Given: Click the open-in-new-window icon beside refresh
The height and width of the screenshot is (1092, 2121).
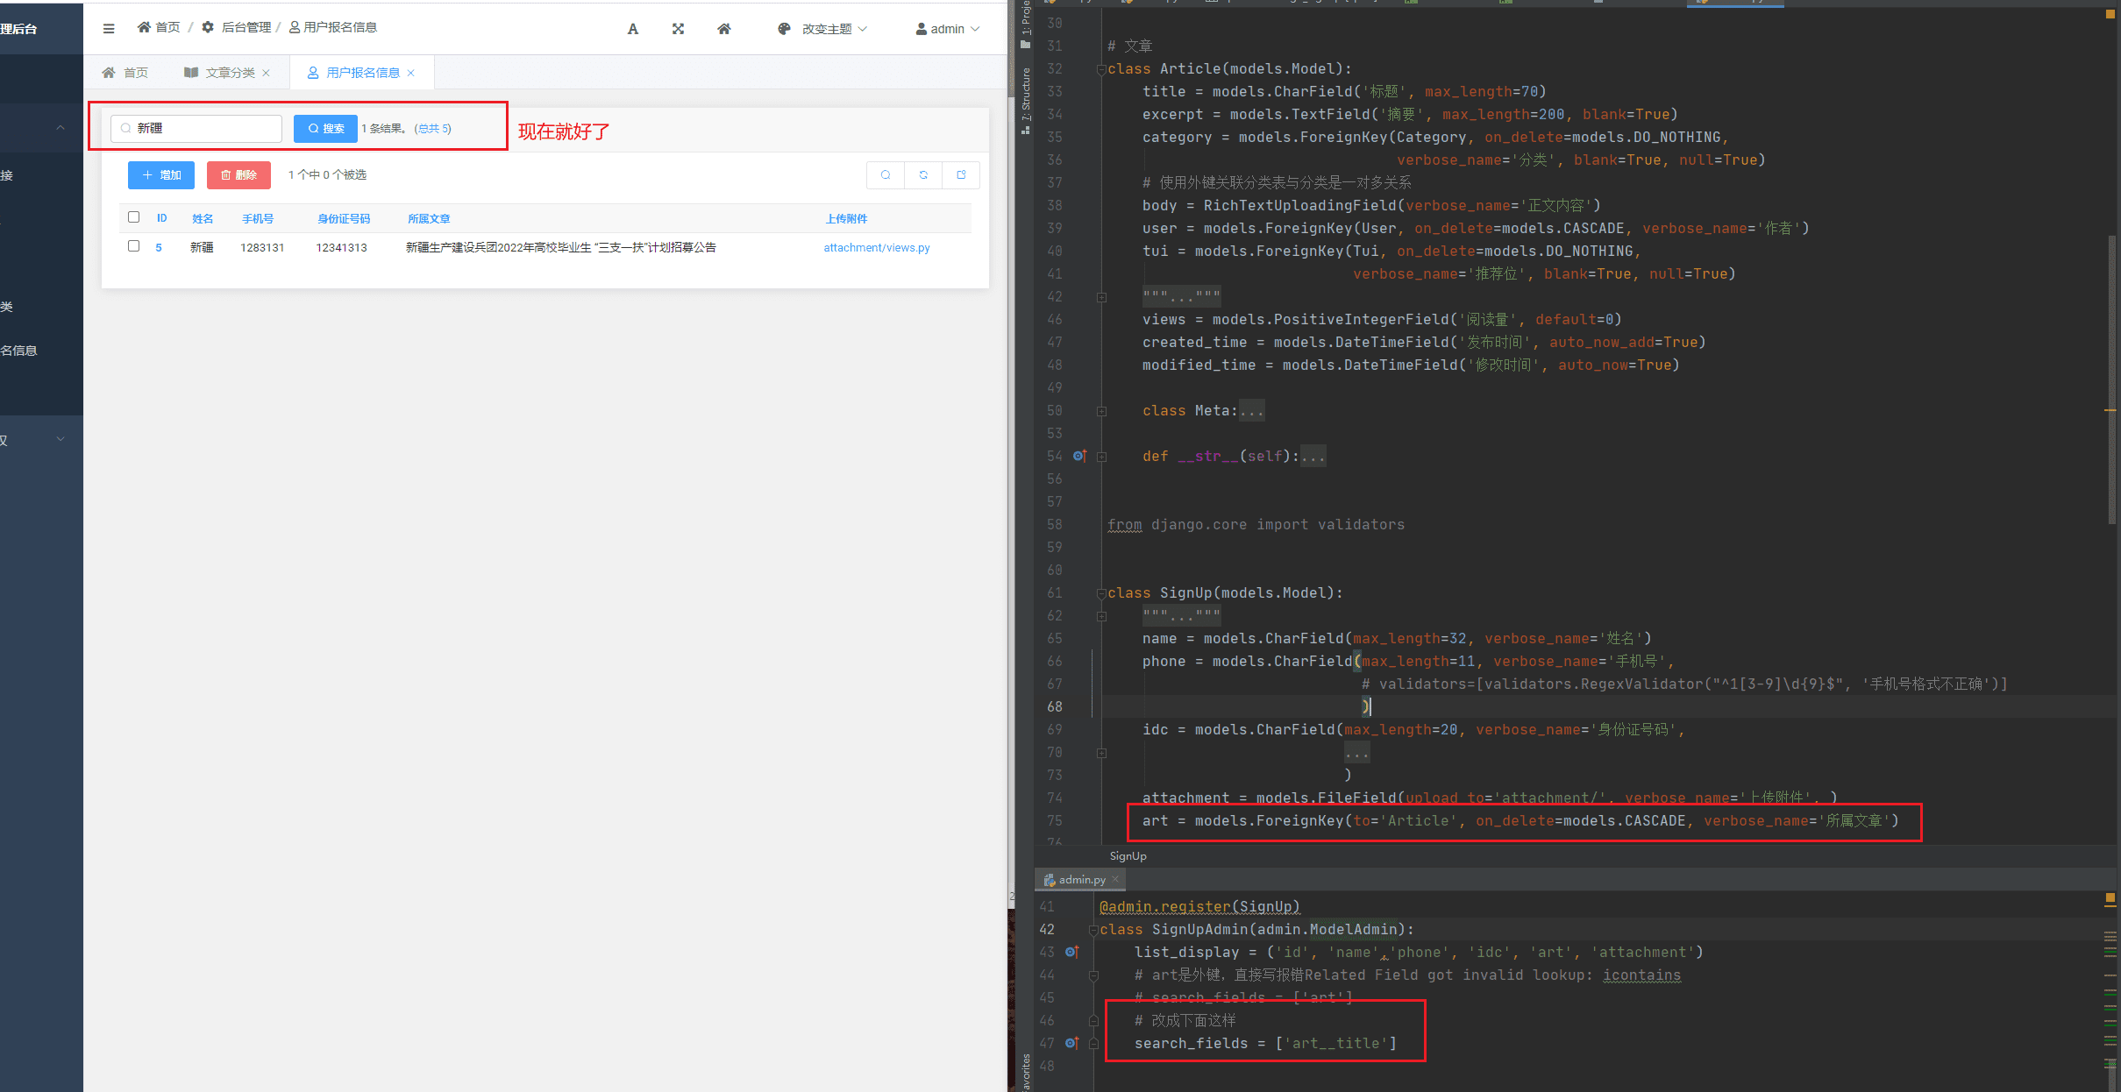Looking at the screenshot, I should coord(961,175).
